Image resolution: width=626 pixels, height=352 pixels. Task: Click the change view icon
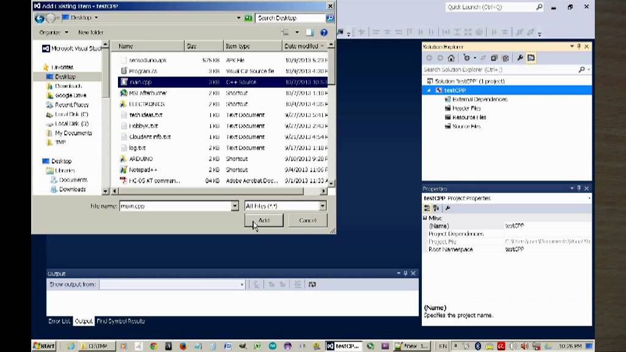tap(285, 32)
